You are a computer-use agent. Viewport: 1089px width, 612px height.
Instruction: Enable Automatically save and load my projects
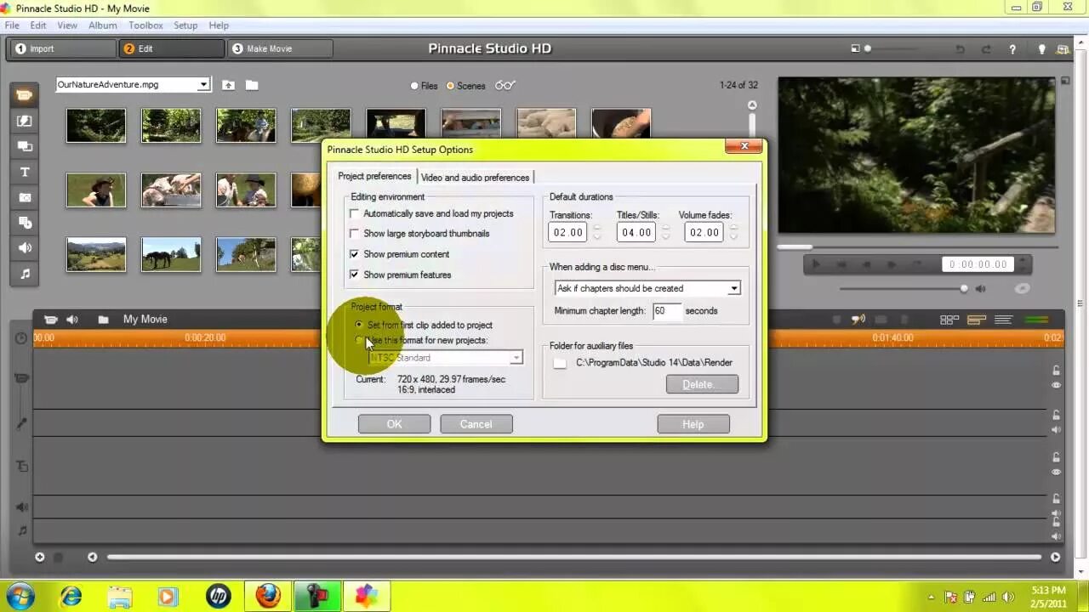(355, 213)
